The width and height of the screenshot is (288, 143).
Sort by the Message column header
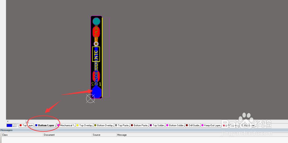[x=202, y=135]
